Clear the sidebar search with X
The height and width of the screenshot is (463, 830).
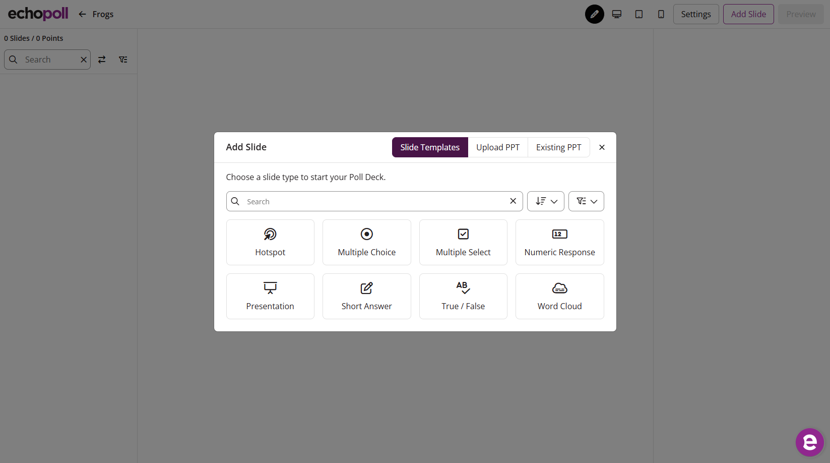[83, 60]
